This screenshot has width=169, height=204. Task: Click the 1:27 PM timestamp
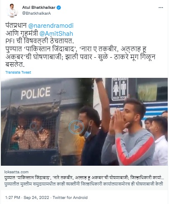coord(13,198)
